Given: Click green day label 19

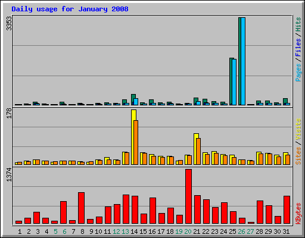Looking at the screenshot, I should click(x=179, y=231).
